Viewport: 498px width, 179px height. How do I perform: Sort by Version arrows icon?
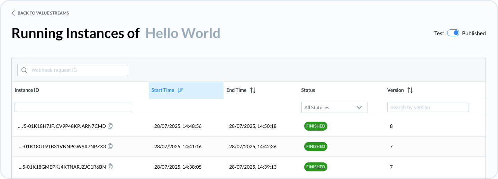tap(410, 90)
